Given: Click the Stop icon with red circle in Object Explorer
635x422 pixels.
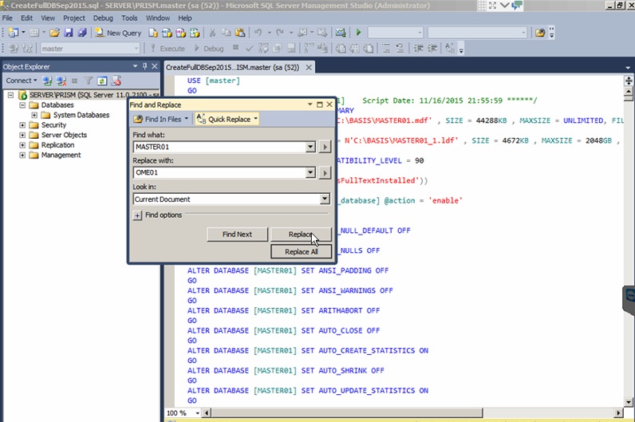Looking at the screenshot, I should point(116,81).
